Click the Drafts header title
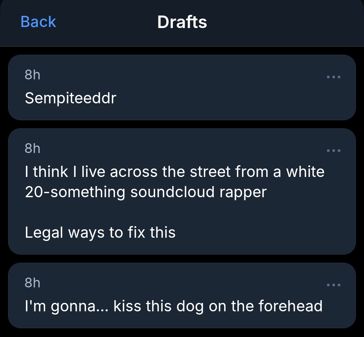364x337 pixels. click(182, 22)
